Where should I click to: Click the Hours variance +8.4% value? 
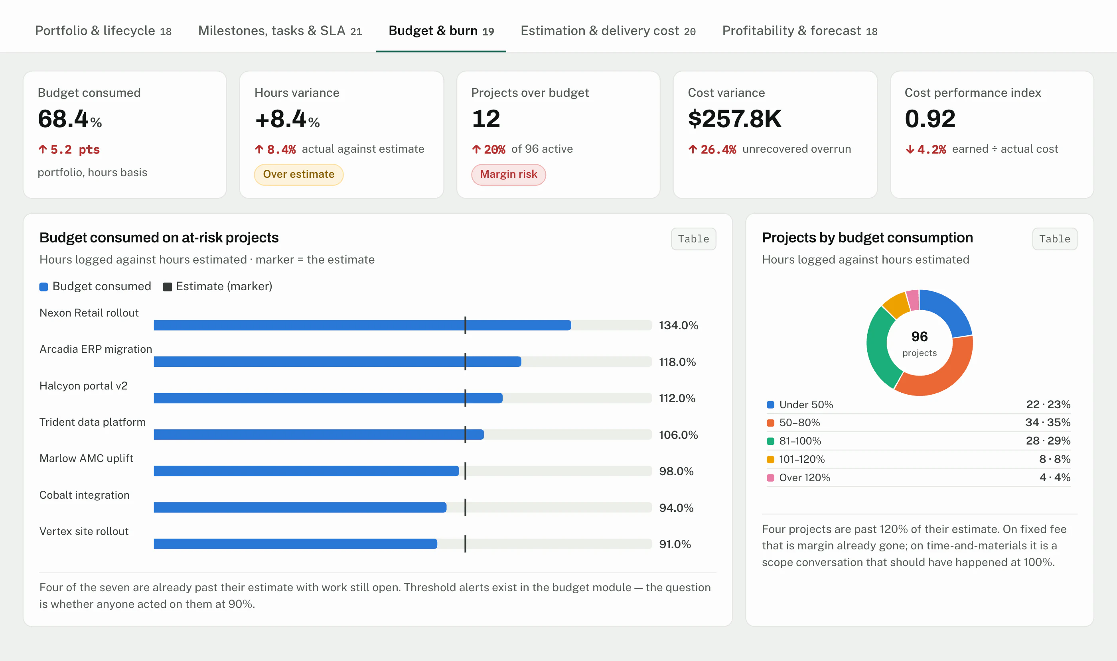(x=287, y=119)
